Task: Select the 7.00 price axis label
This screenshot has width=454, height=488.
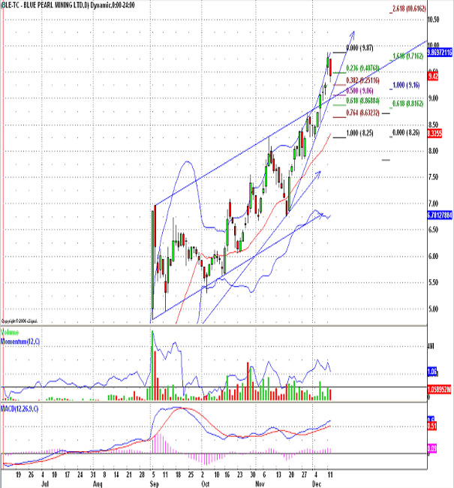Action: (433, 203)
